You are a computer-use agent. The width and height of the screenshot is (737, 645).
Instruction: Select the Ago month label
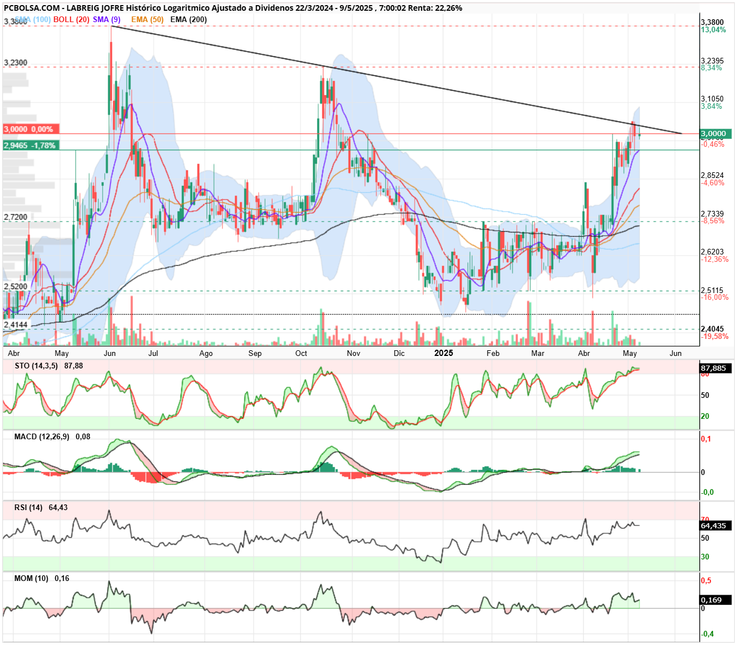point(206,353)
